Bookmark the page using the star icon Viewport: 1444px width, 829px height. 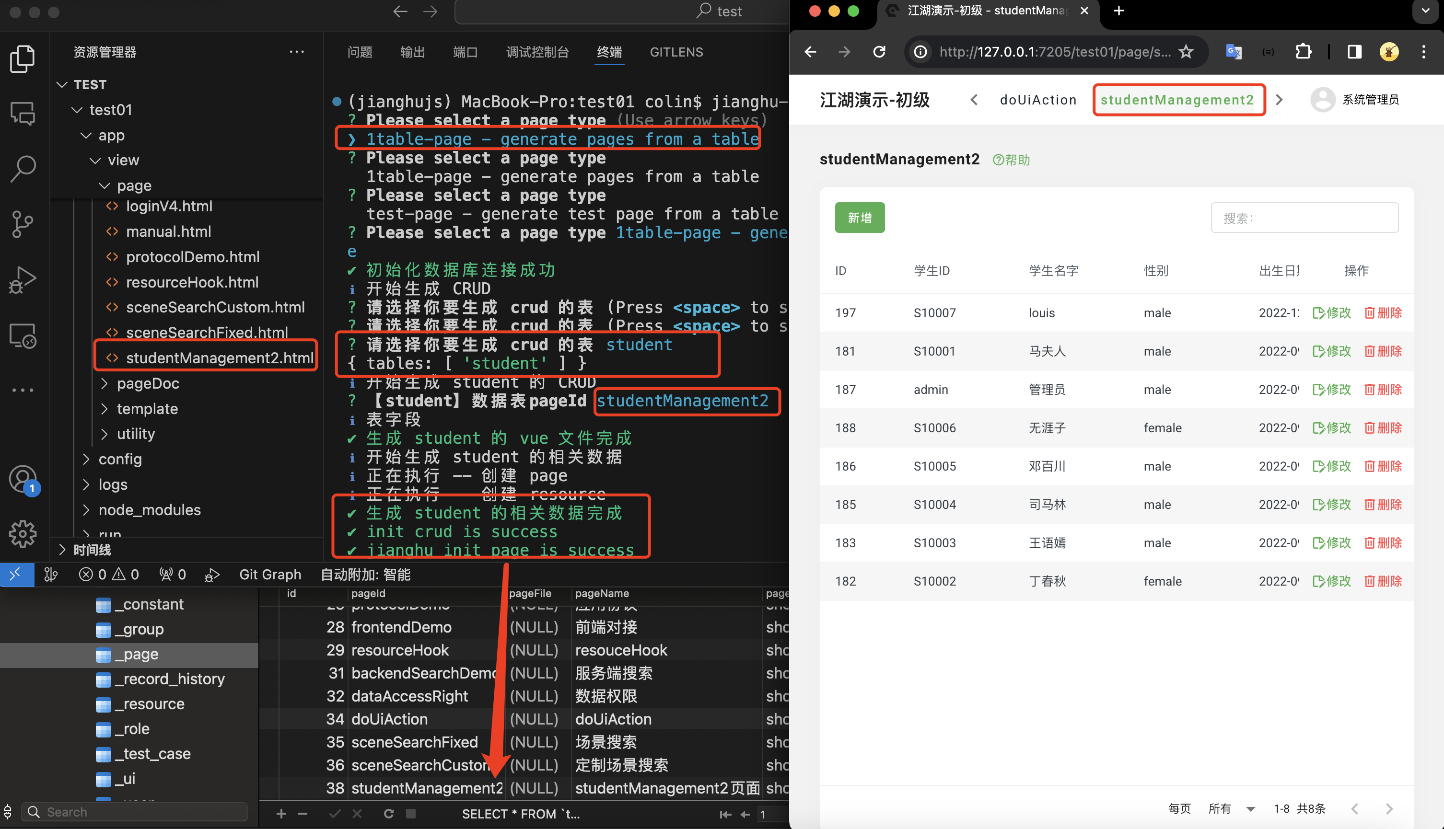1186,52
